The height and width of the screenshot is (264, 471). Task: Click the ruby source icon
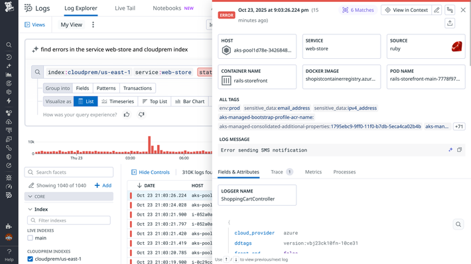pos(456,46)
